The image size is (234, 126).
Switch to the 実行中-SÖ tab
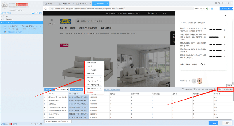pos(67,4)
